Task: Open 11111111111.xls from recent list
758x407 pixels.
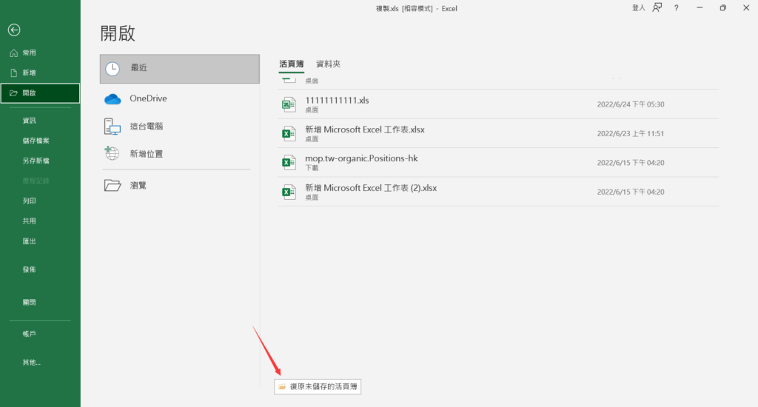Action: pos(337,100)
